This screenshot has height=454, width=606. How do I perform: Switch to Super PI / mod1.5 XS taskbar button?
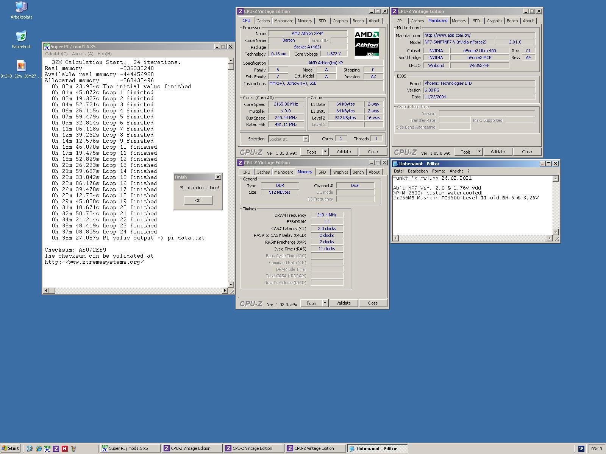coord(130,449)
